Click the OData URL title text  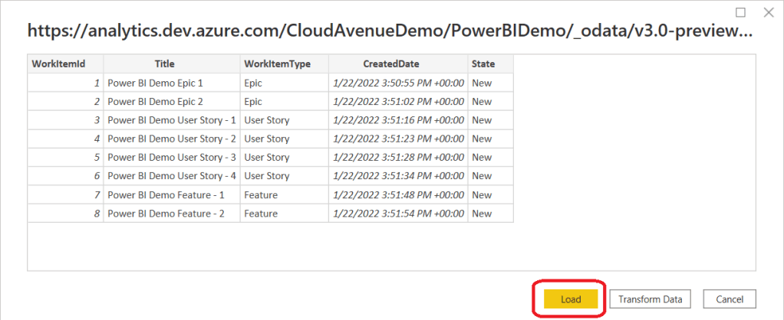pyautogui.click(x=390, y=31)
